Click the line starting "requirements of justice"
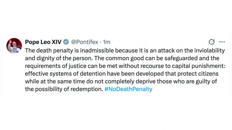Screen dimensions: 232x130 coord(125,66)
